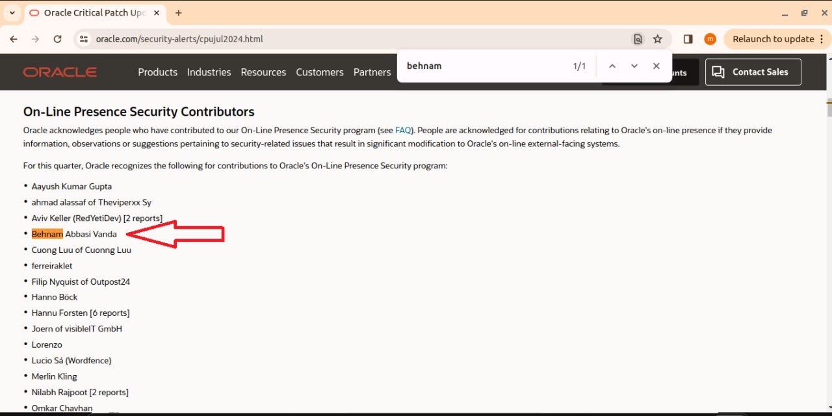This screenshot has height=416, width=832.
Task: Click 'ferreiraklet' entry
Action: 52,266
